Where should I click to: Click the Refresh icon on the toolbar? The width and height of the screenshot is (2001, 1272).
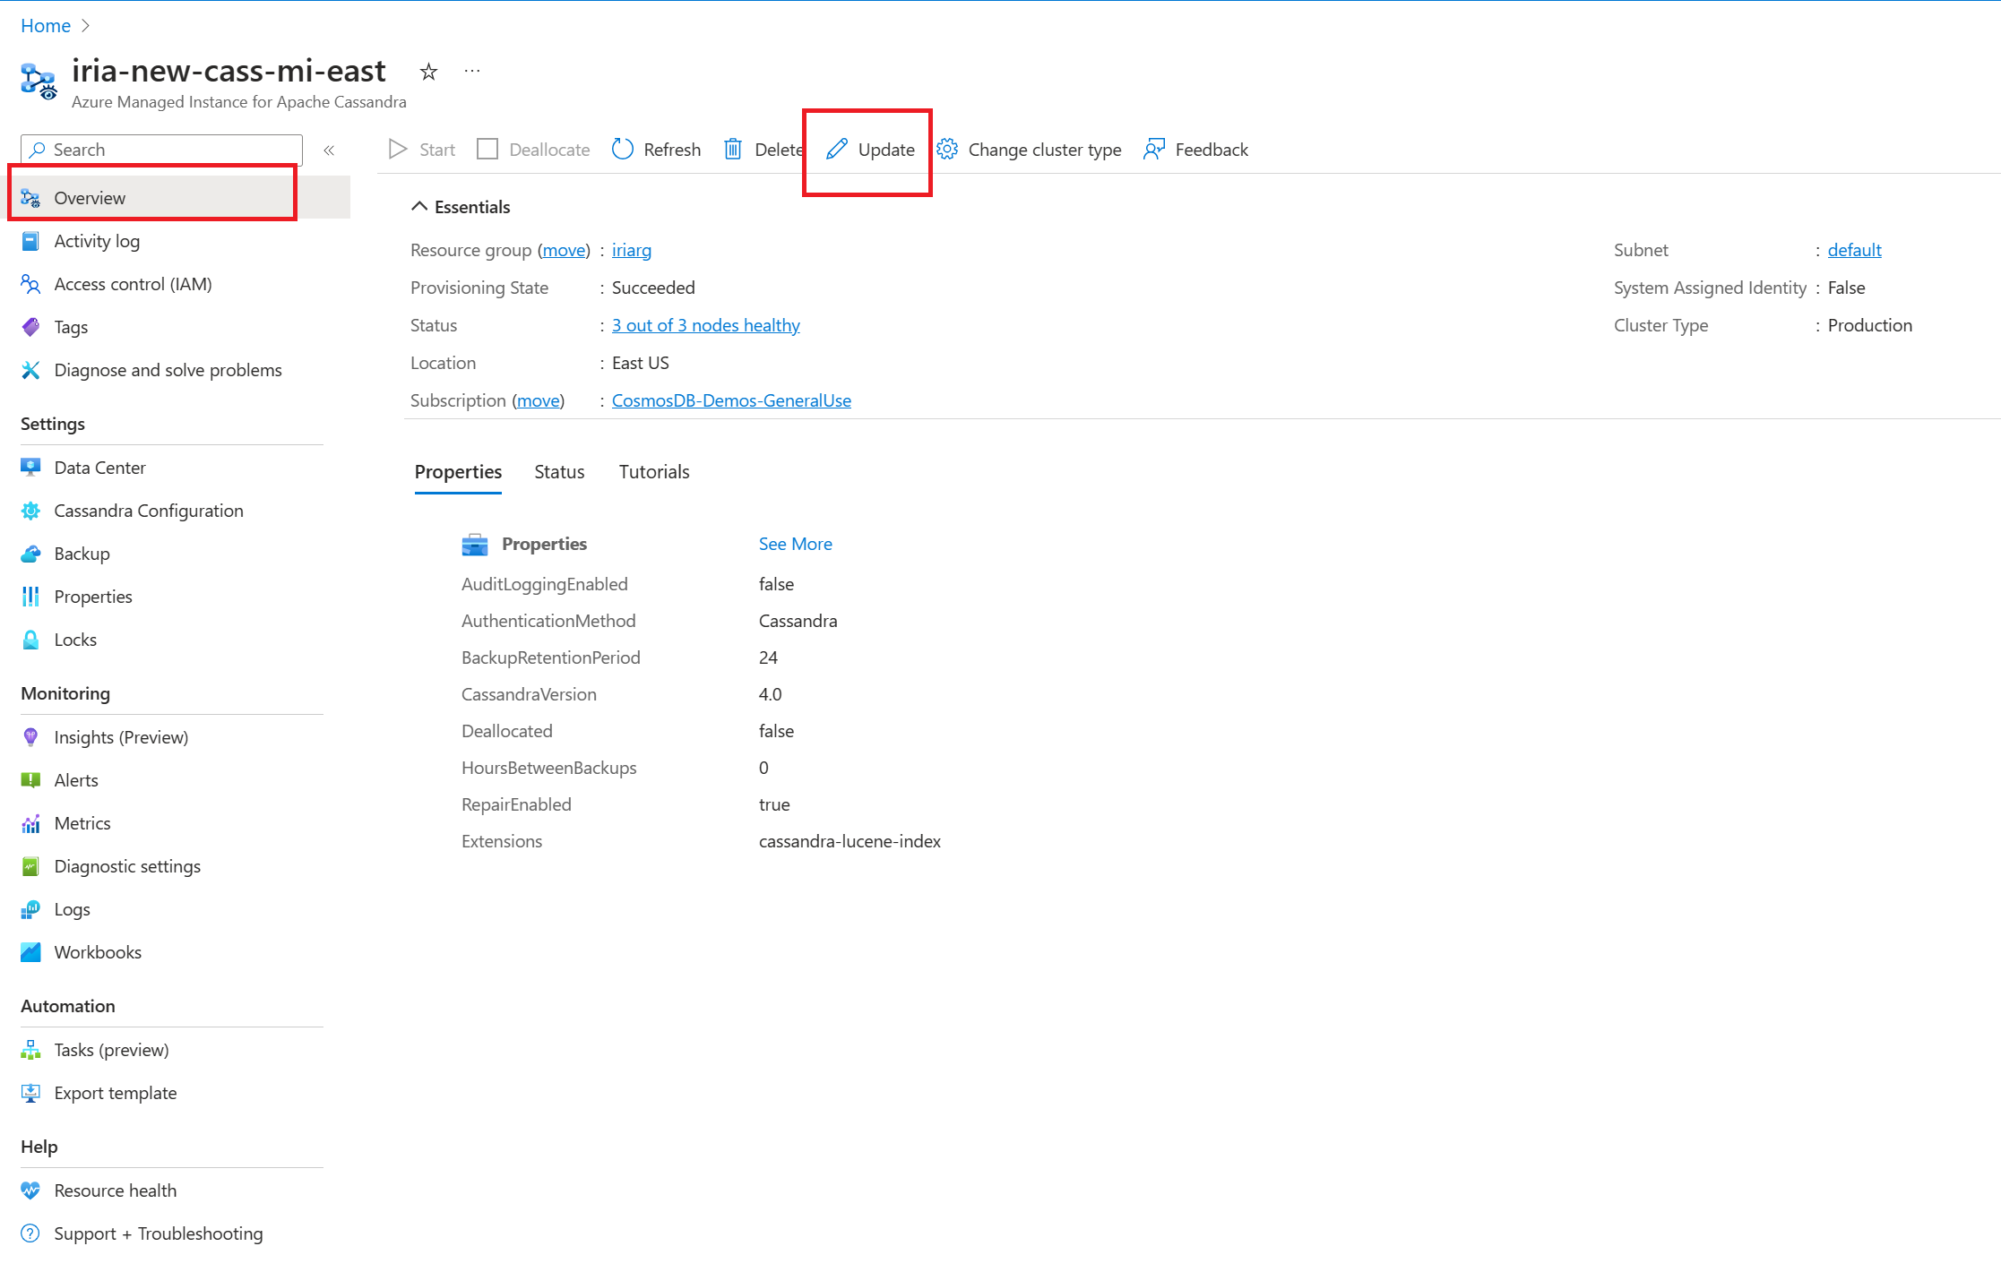(623, 149)
